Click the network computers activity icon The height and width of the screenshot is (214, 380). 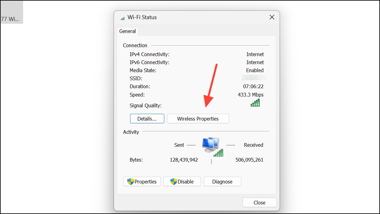tap(212, 146)
